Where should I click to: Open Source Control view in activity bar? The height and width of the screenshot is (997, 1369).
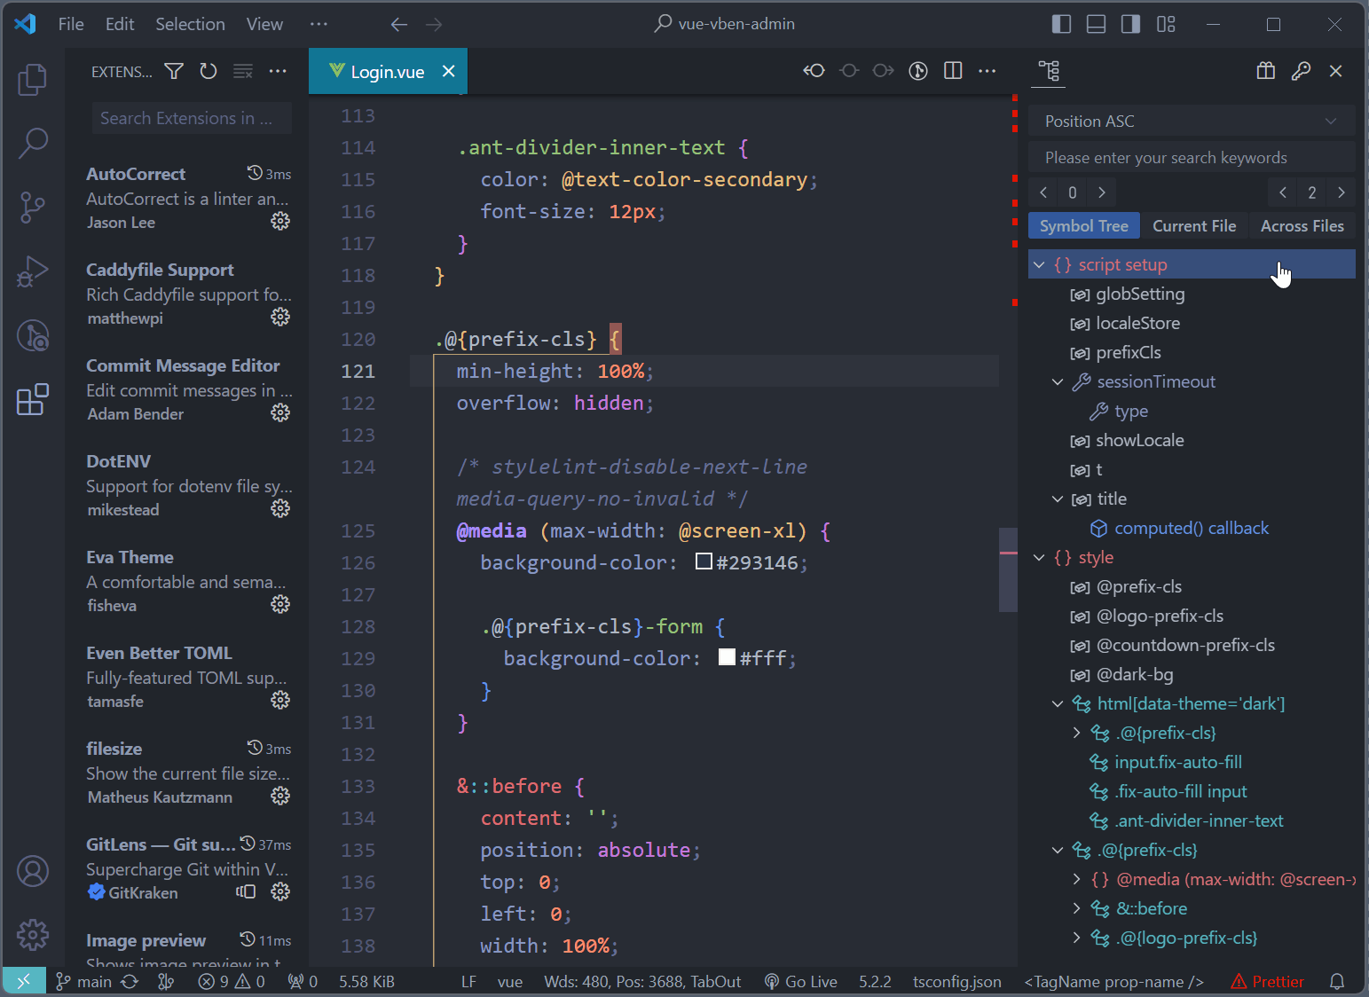33,208
